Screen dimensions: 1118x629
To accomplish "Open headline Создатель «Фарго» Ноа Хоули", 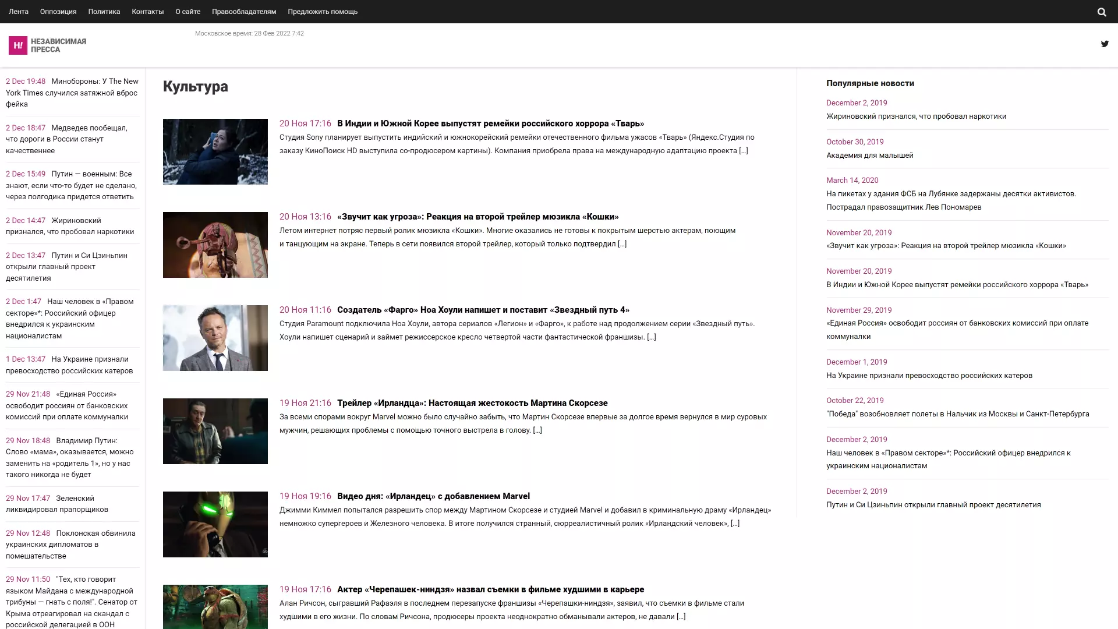I will pyautogui.click(x=483, y=310).
